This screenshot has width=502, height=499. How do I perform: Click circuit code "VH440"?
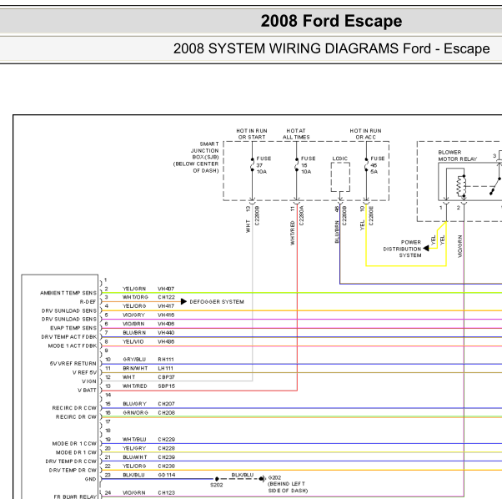[166, 333]
